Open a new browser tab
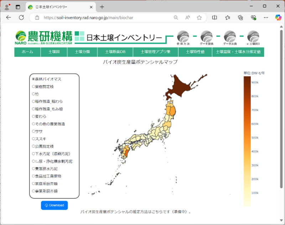 pos(102,7)
